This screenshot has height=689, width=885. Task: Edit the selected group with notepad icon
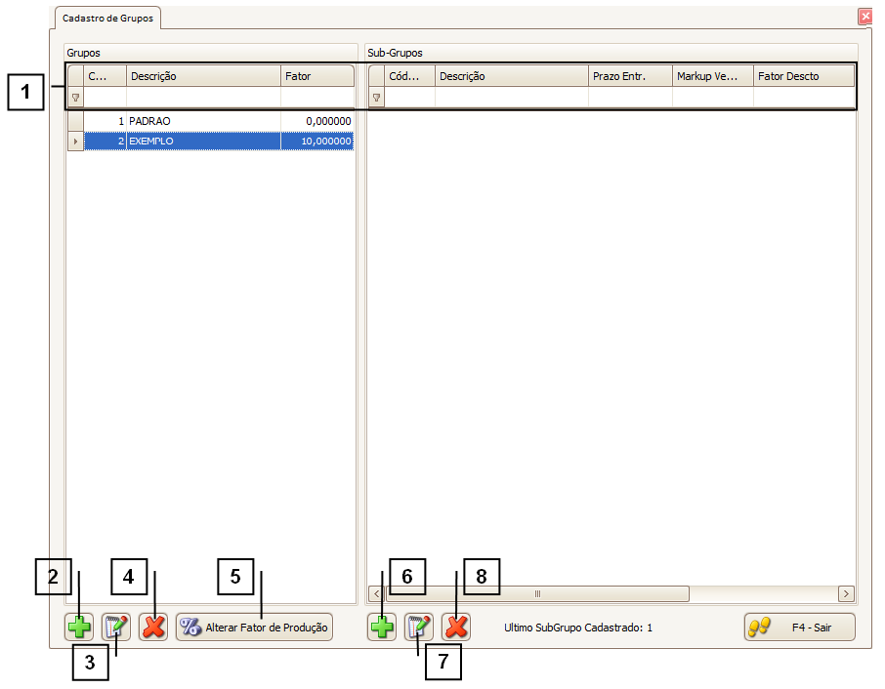click(116, 627)
